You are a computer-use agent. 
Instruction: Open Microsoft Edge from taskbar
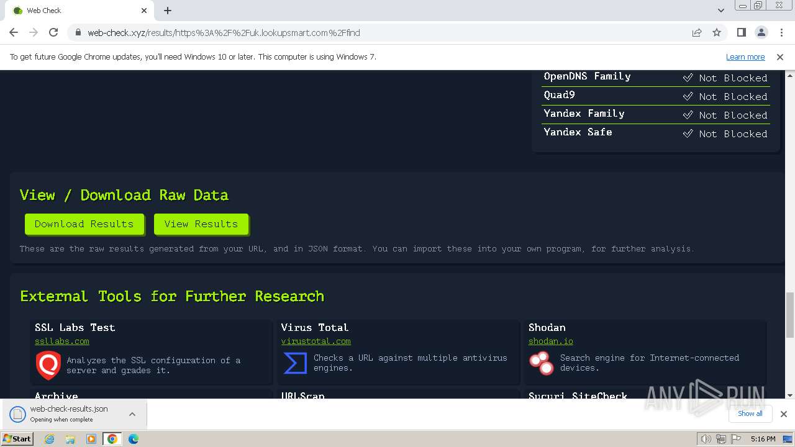[x=134, y=439]
